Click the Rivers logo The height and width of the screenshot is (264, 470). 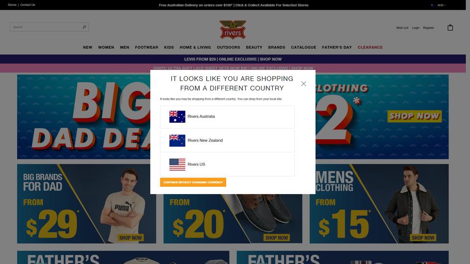click(x=233, y=30)
